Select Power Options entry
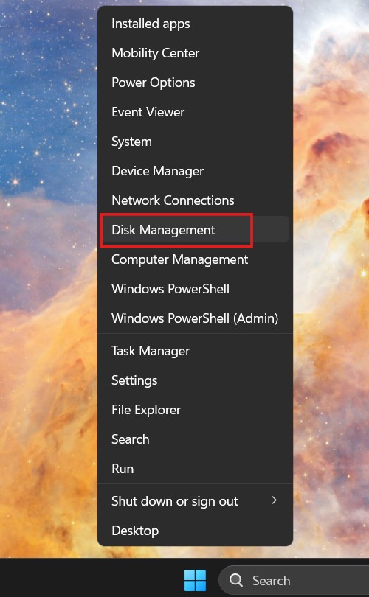Viewport: 369px width, 597px height. click(x=195, y=83)
